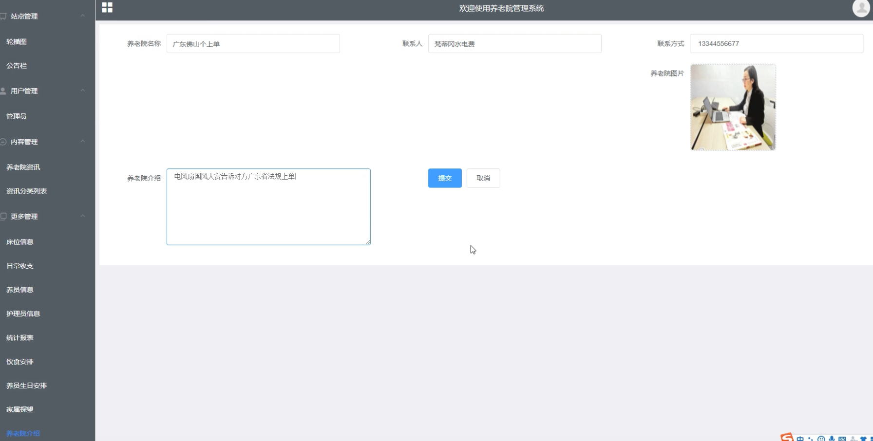Click the 取消 cancel button
This screenshot has height=441, width=873.
pos(483,178)
